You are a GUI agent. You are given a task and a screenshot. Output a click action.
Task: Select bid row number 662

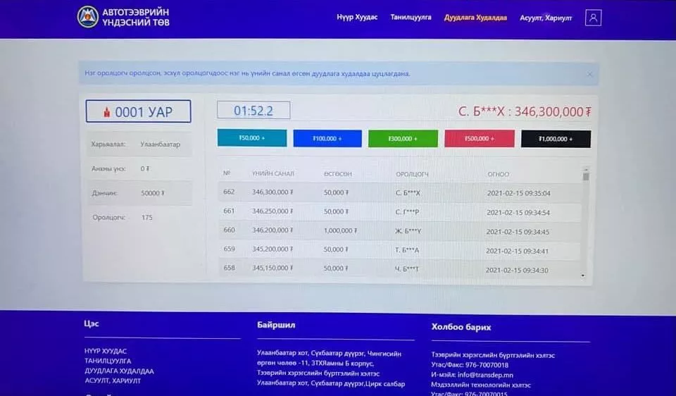(x=400, y=192)
